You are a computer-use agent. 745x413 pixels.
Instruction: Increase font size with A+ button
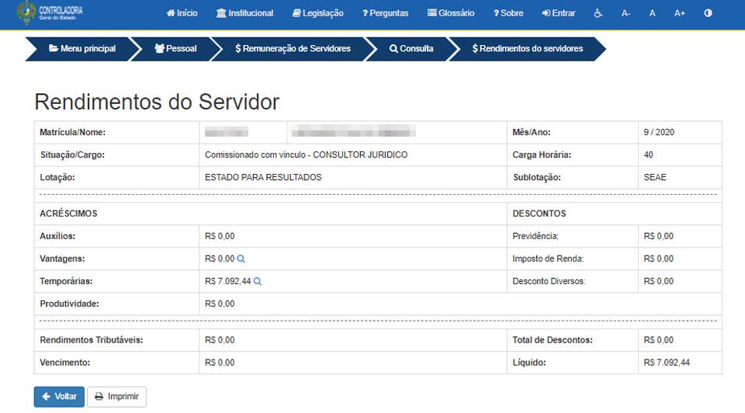tap(680, 13)
